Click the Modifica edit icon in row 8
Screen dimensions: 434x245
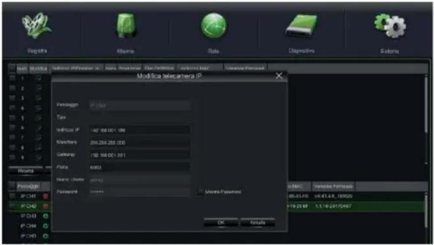pyautogui.click(x=39, y=148)
